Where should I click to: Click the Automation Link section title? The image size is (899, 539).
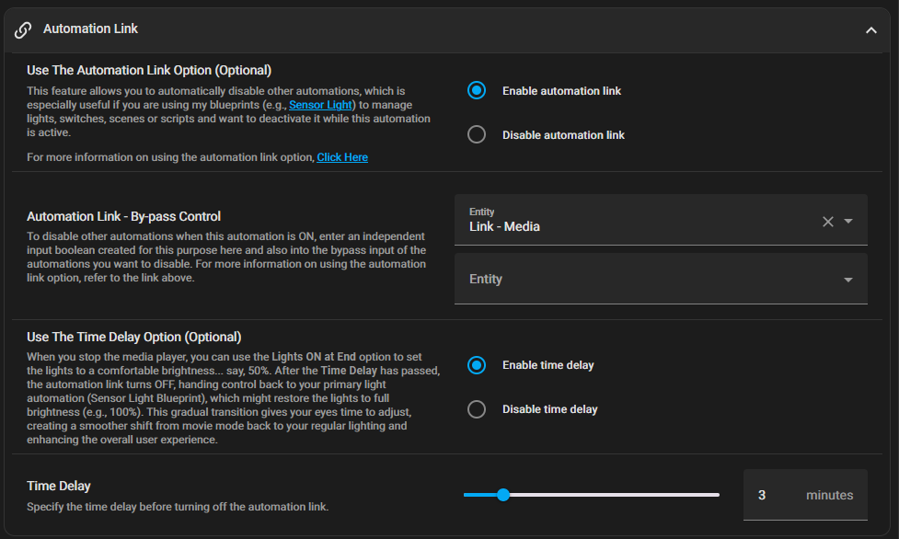(x=90, y=29)
